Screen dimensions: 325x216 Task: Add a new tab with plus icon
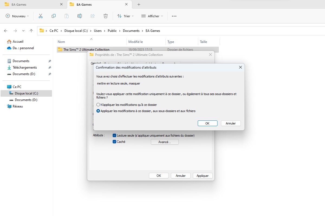[x=139, y=5]
